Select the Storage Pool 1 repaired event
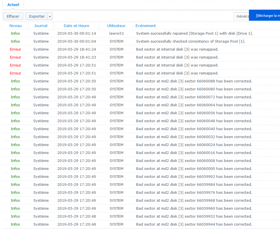Viewport: 280px width, 229px height. point(141,34)
